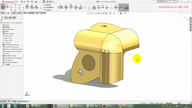Open the DisplayManager tab icon

tap(14, 18)
